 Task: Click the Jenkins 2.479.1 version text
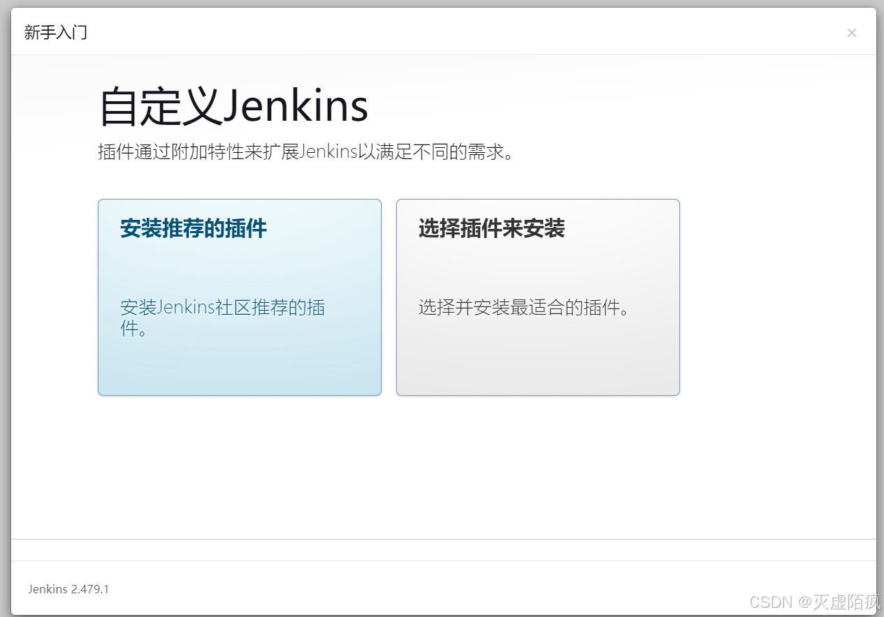click(x=68, y=589)
